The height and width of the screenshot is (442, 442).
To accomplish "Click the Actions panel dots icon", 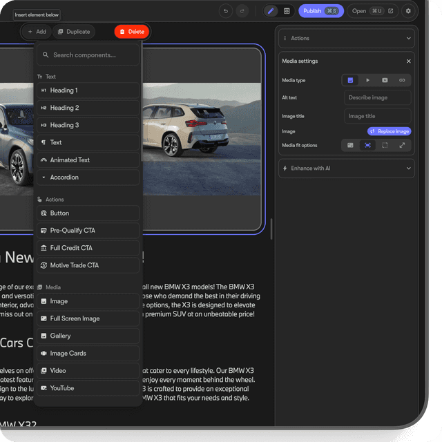I will click(x=285, y=39).
